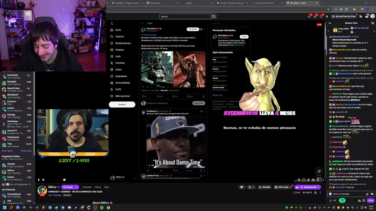Open Twitch notifications bell with badge 14
376x211 pixels.
point(321,16)
